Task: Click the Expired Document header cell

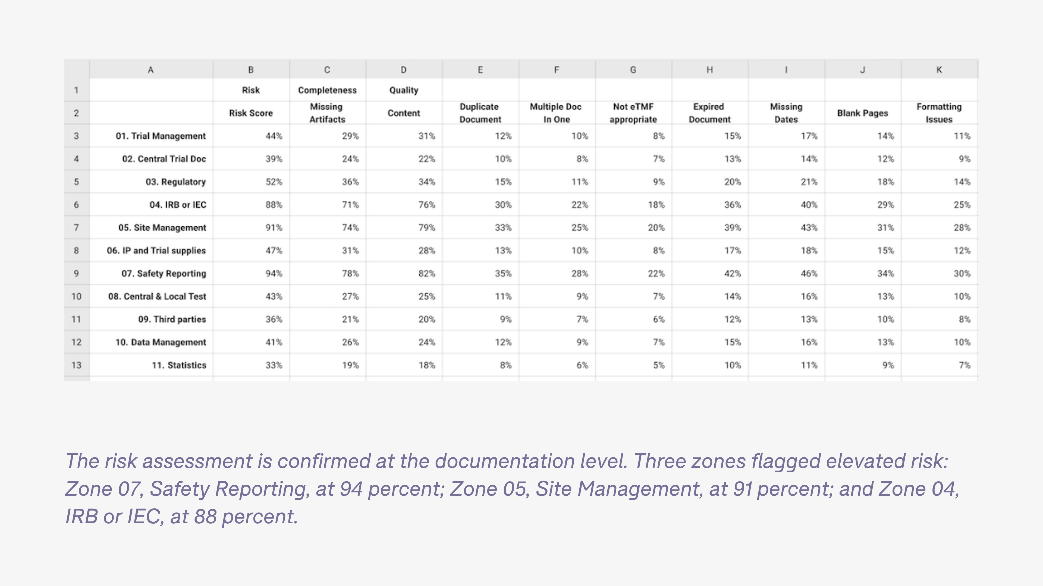Action: pyautogui.click(x=710, y=113)
